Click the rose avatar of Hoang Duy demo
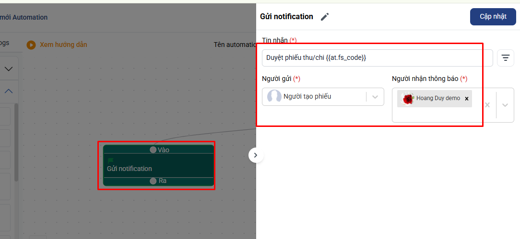This screenshot has height=239, width=520. [408, 98]
